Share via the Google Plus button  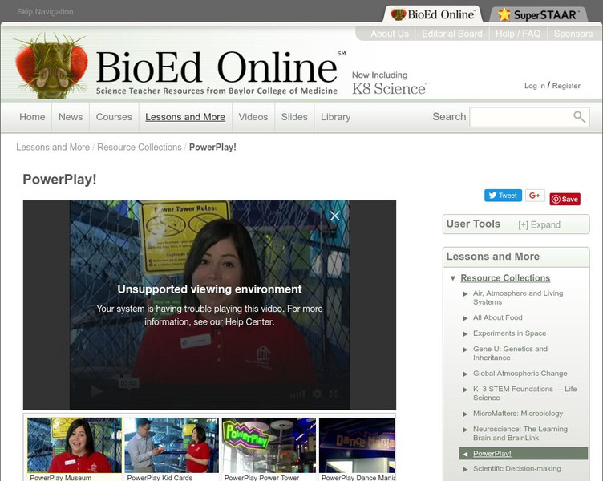[535, 196]
